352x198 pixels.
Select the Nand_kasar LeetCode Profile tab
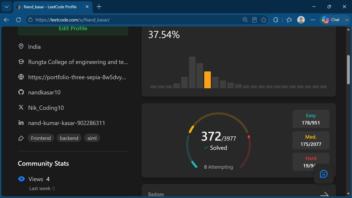53,6
